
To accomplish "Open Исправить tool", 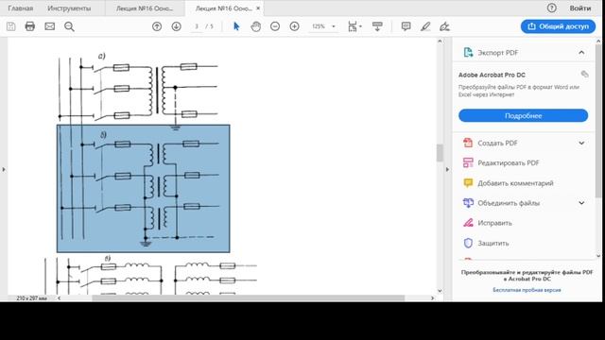I will coord(494,223).
